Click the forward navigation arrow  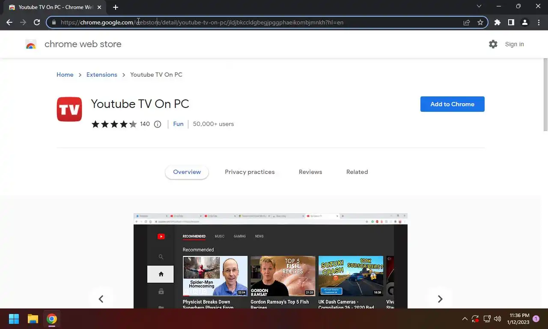(23, 22)
